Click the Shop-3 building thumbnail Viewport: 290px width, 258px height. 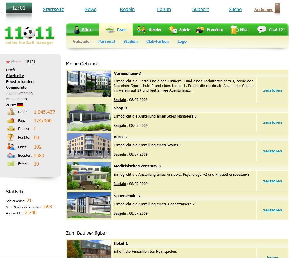[89, 118]
